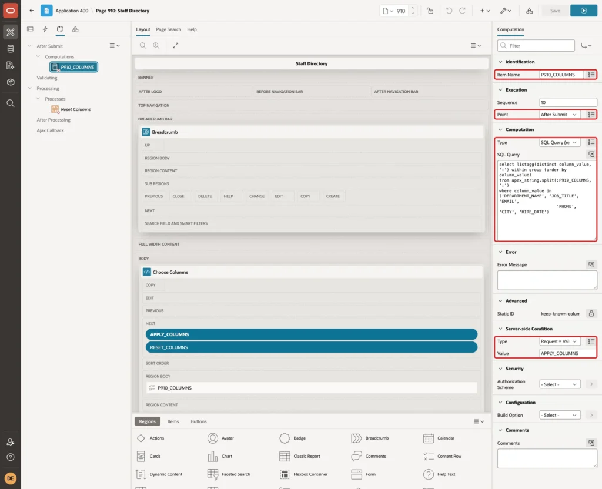The width and height of the screenshot is (602, 489).
Task: Select the Regions gallery tab
Action: tap(148, 421)
